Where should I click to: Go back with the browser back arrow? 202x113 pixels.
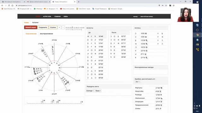click(2, 6)
